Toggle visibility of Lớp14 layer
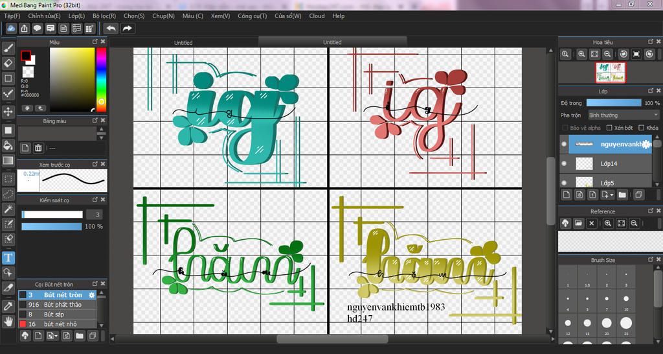 (x=564, y=163)
